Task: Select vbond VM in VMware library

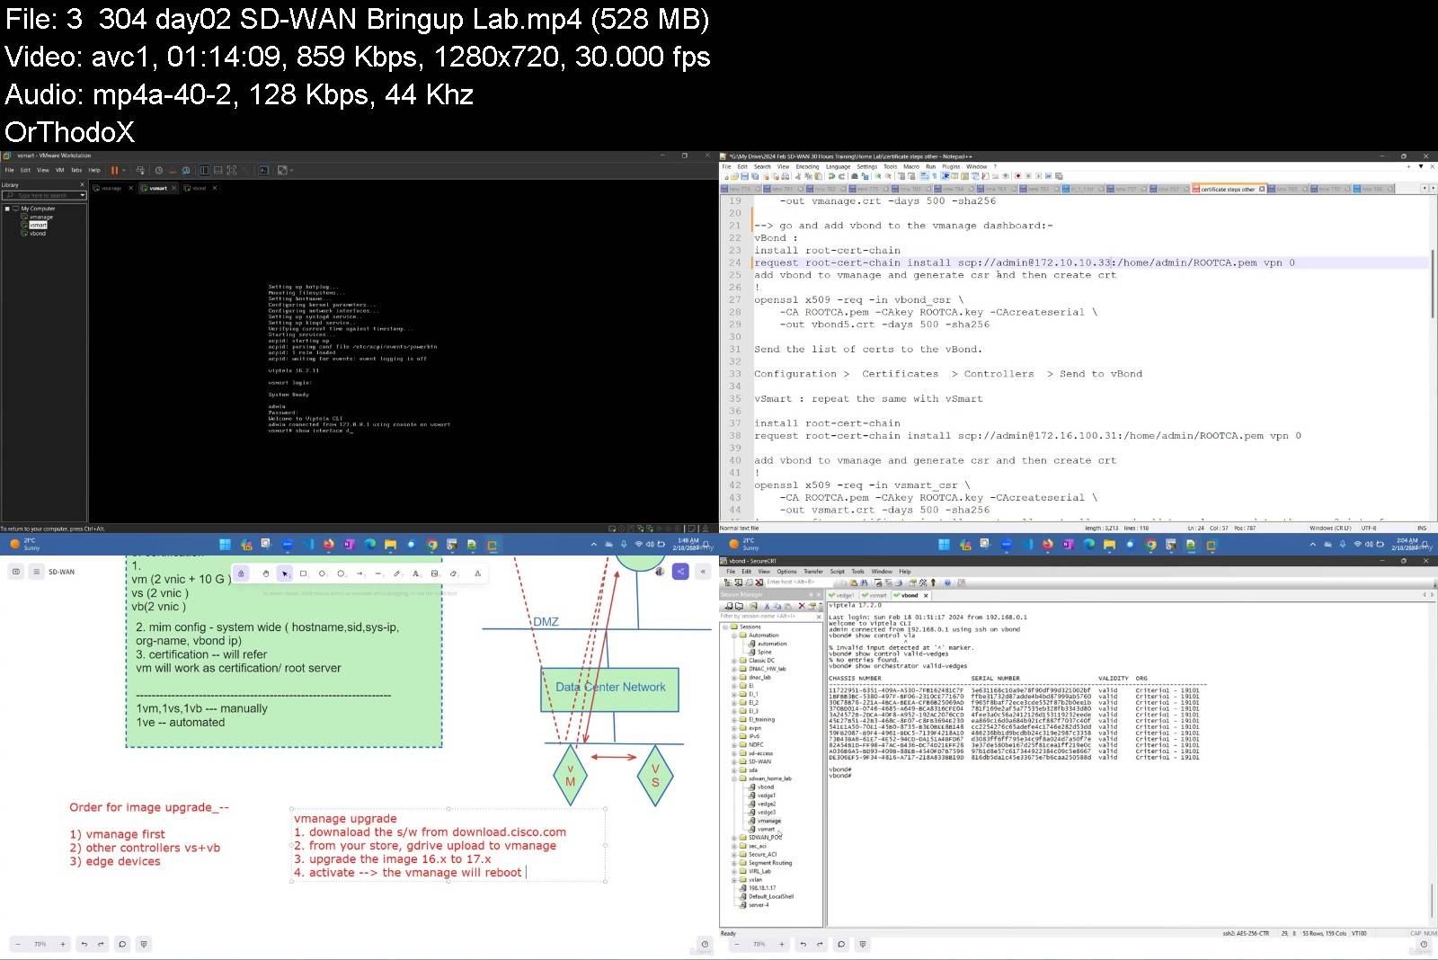Action: [38, 234]
